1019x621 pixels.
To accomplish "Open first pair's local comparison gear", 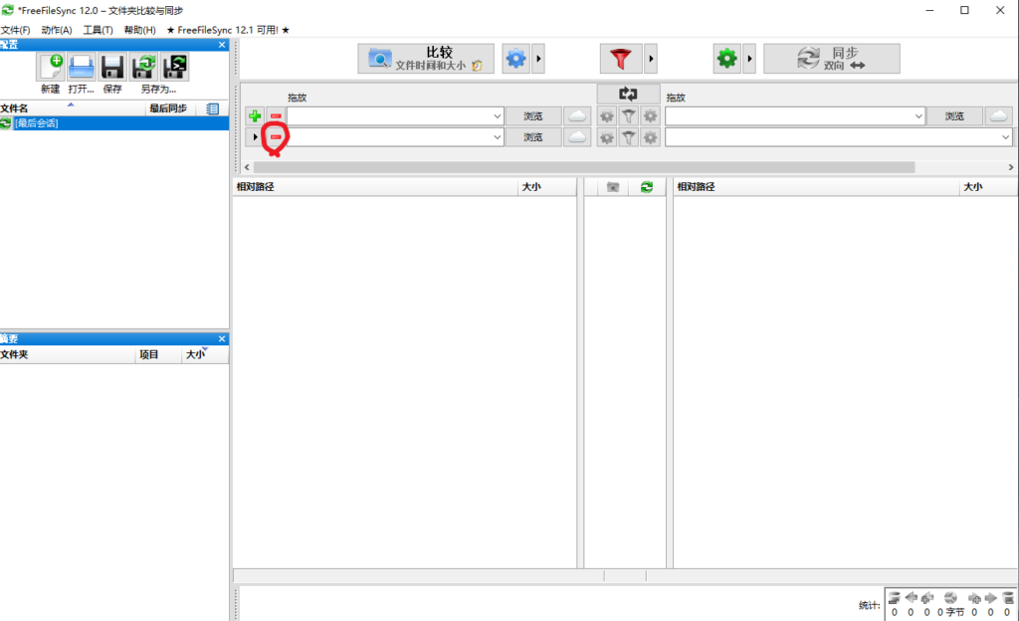I will [606, 116].
